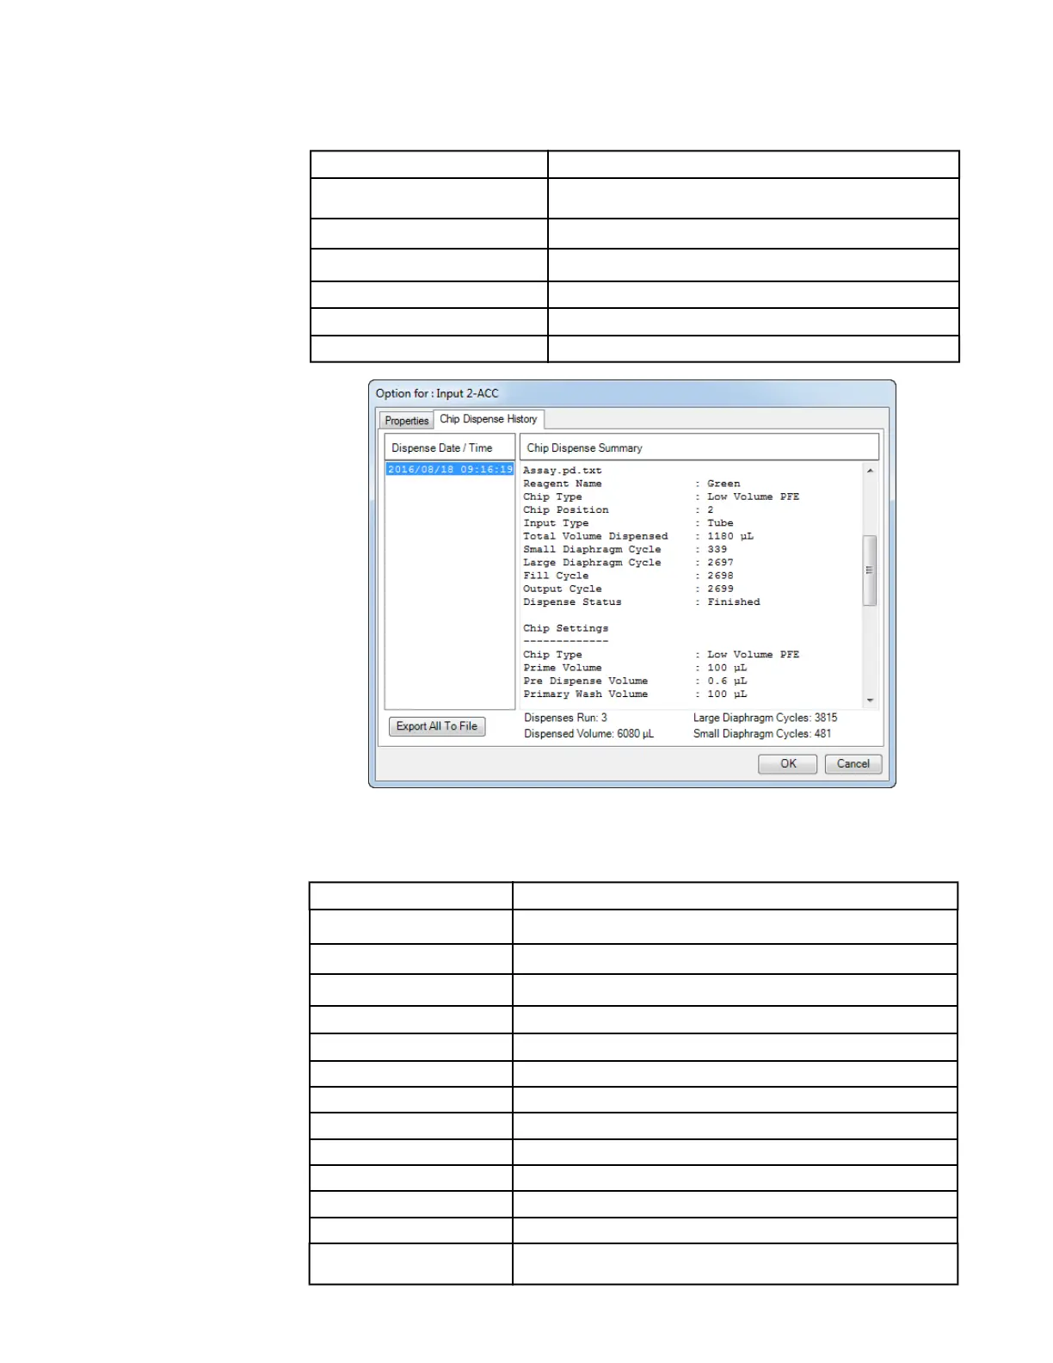Click the Reagent Name Green line
The width and height of the screenshot is (1053, 1363).
[631, 484]
